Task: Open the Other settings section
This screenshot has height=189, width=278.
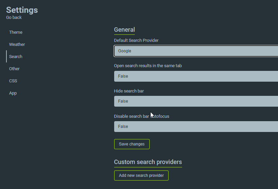Action: click(15, 69)
